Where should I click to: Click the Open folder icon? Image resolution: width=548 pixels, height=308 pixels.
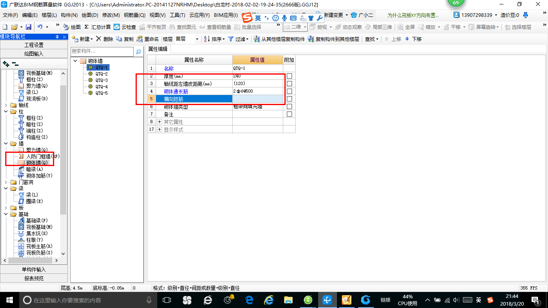click(14, 27)
